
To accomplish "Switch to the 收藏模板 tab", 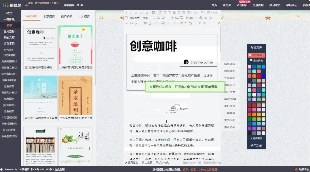I will [x=49, y=16].
